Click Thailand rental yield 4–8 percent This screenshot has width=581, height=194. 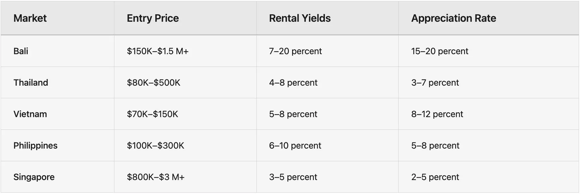click(x=293, y=82)
